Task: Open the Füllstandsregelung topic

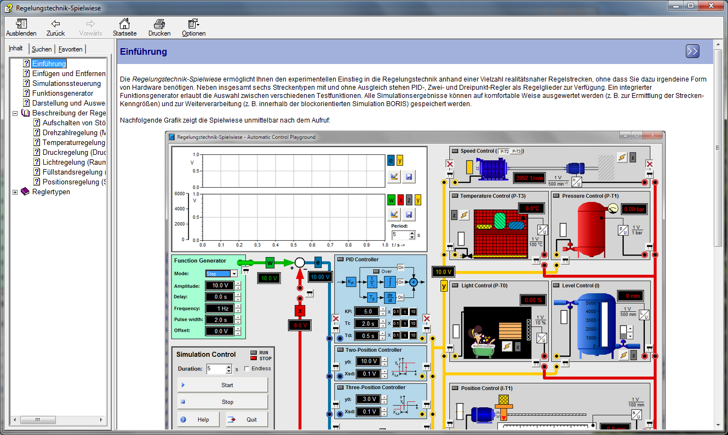Action: pyautogui.click(x=74, y=172)
